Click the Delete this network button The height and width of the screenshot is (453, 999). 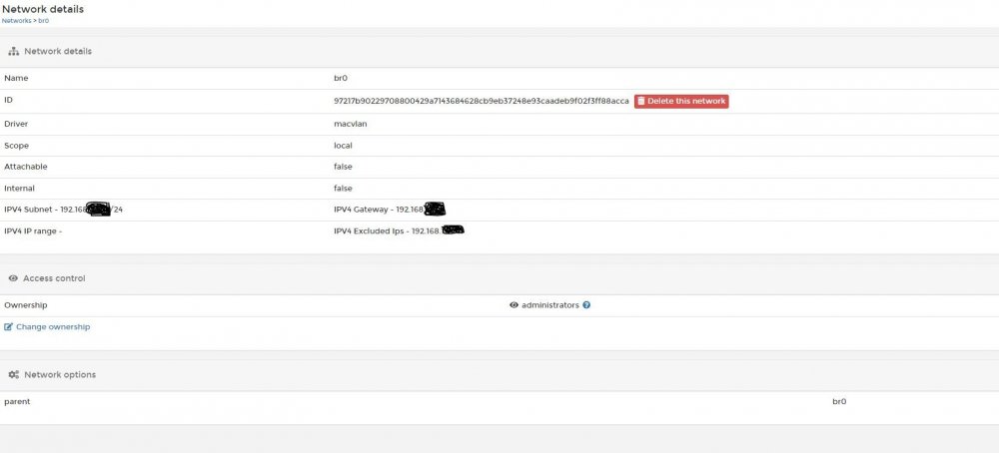[681, 101]
